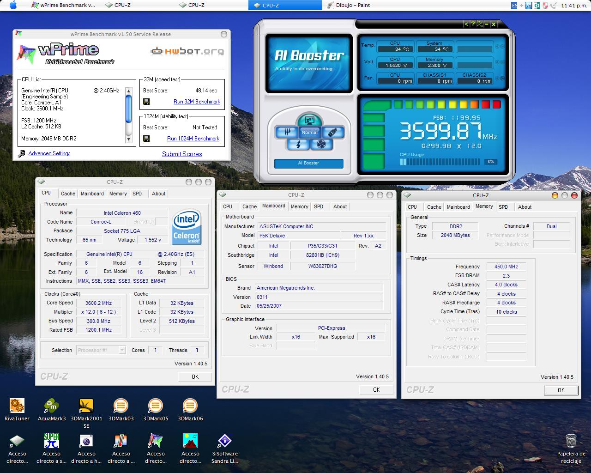Click the nitro canister boost icon in AI Booster
Screen dimensions: 591x473
[x=332, y=132]
